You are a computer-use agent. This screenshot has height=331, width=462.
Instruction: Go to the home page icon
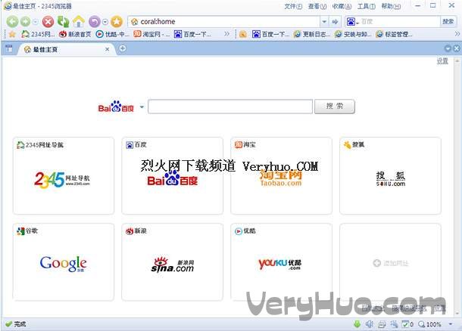click(x=79, y=21)
